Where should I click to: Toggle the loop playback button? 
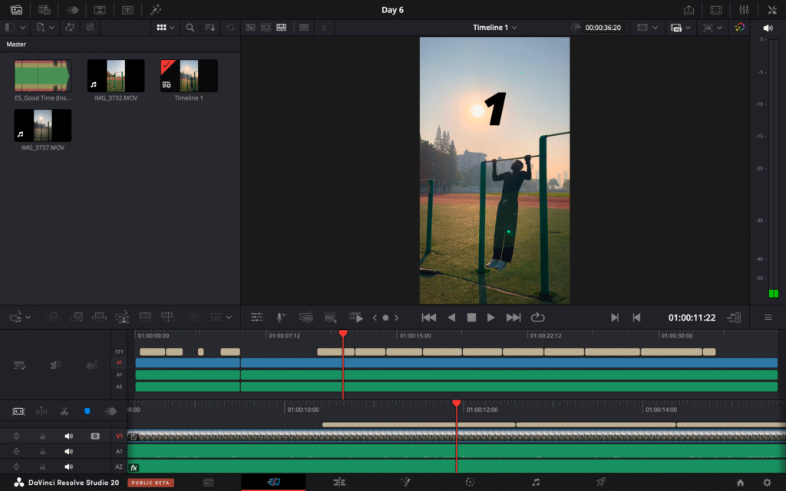pos(537,317)
